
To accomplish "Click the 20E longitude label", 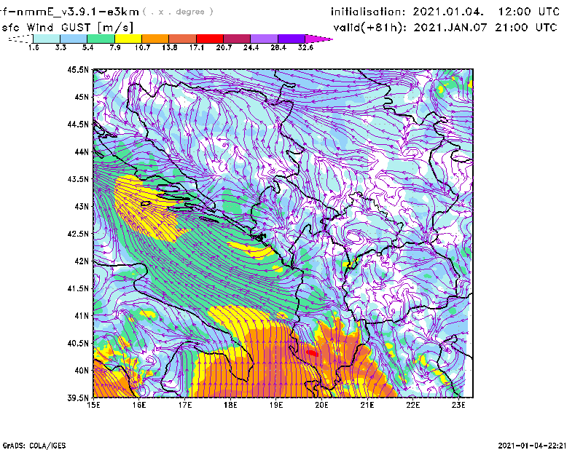I will pos(321,406).
